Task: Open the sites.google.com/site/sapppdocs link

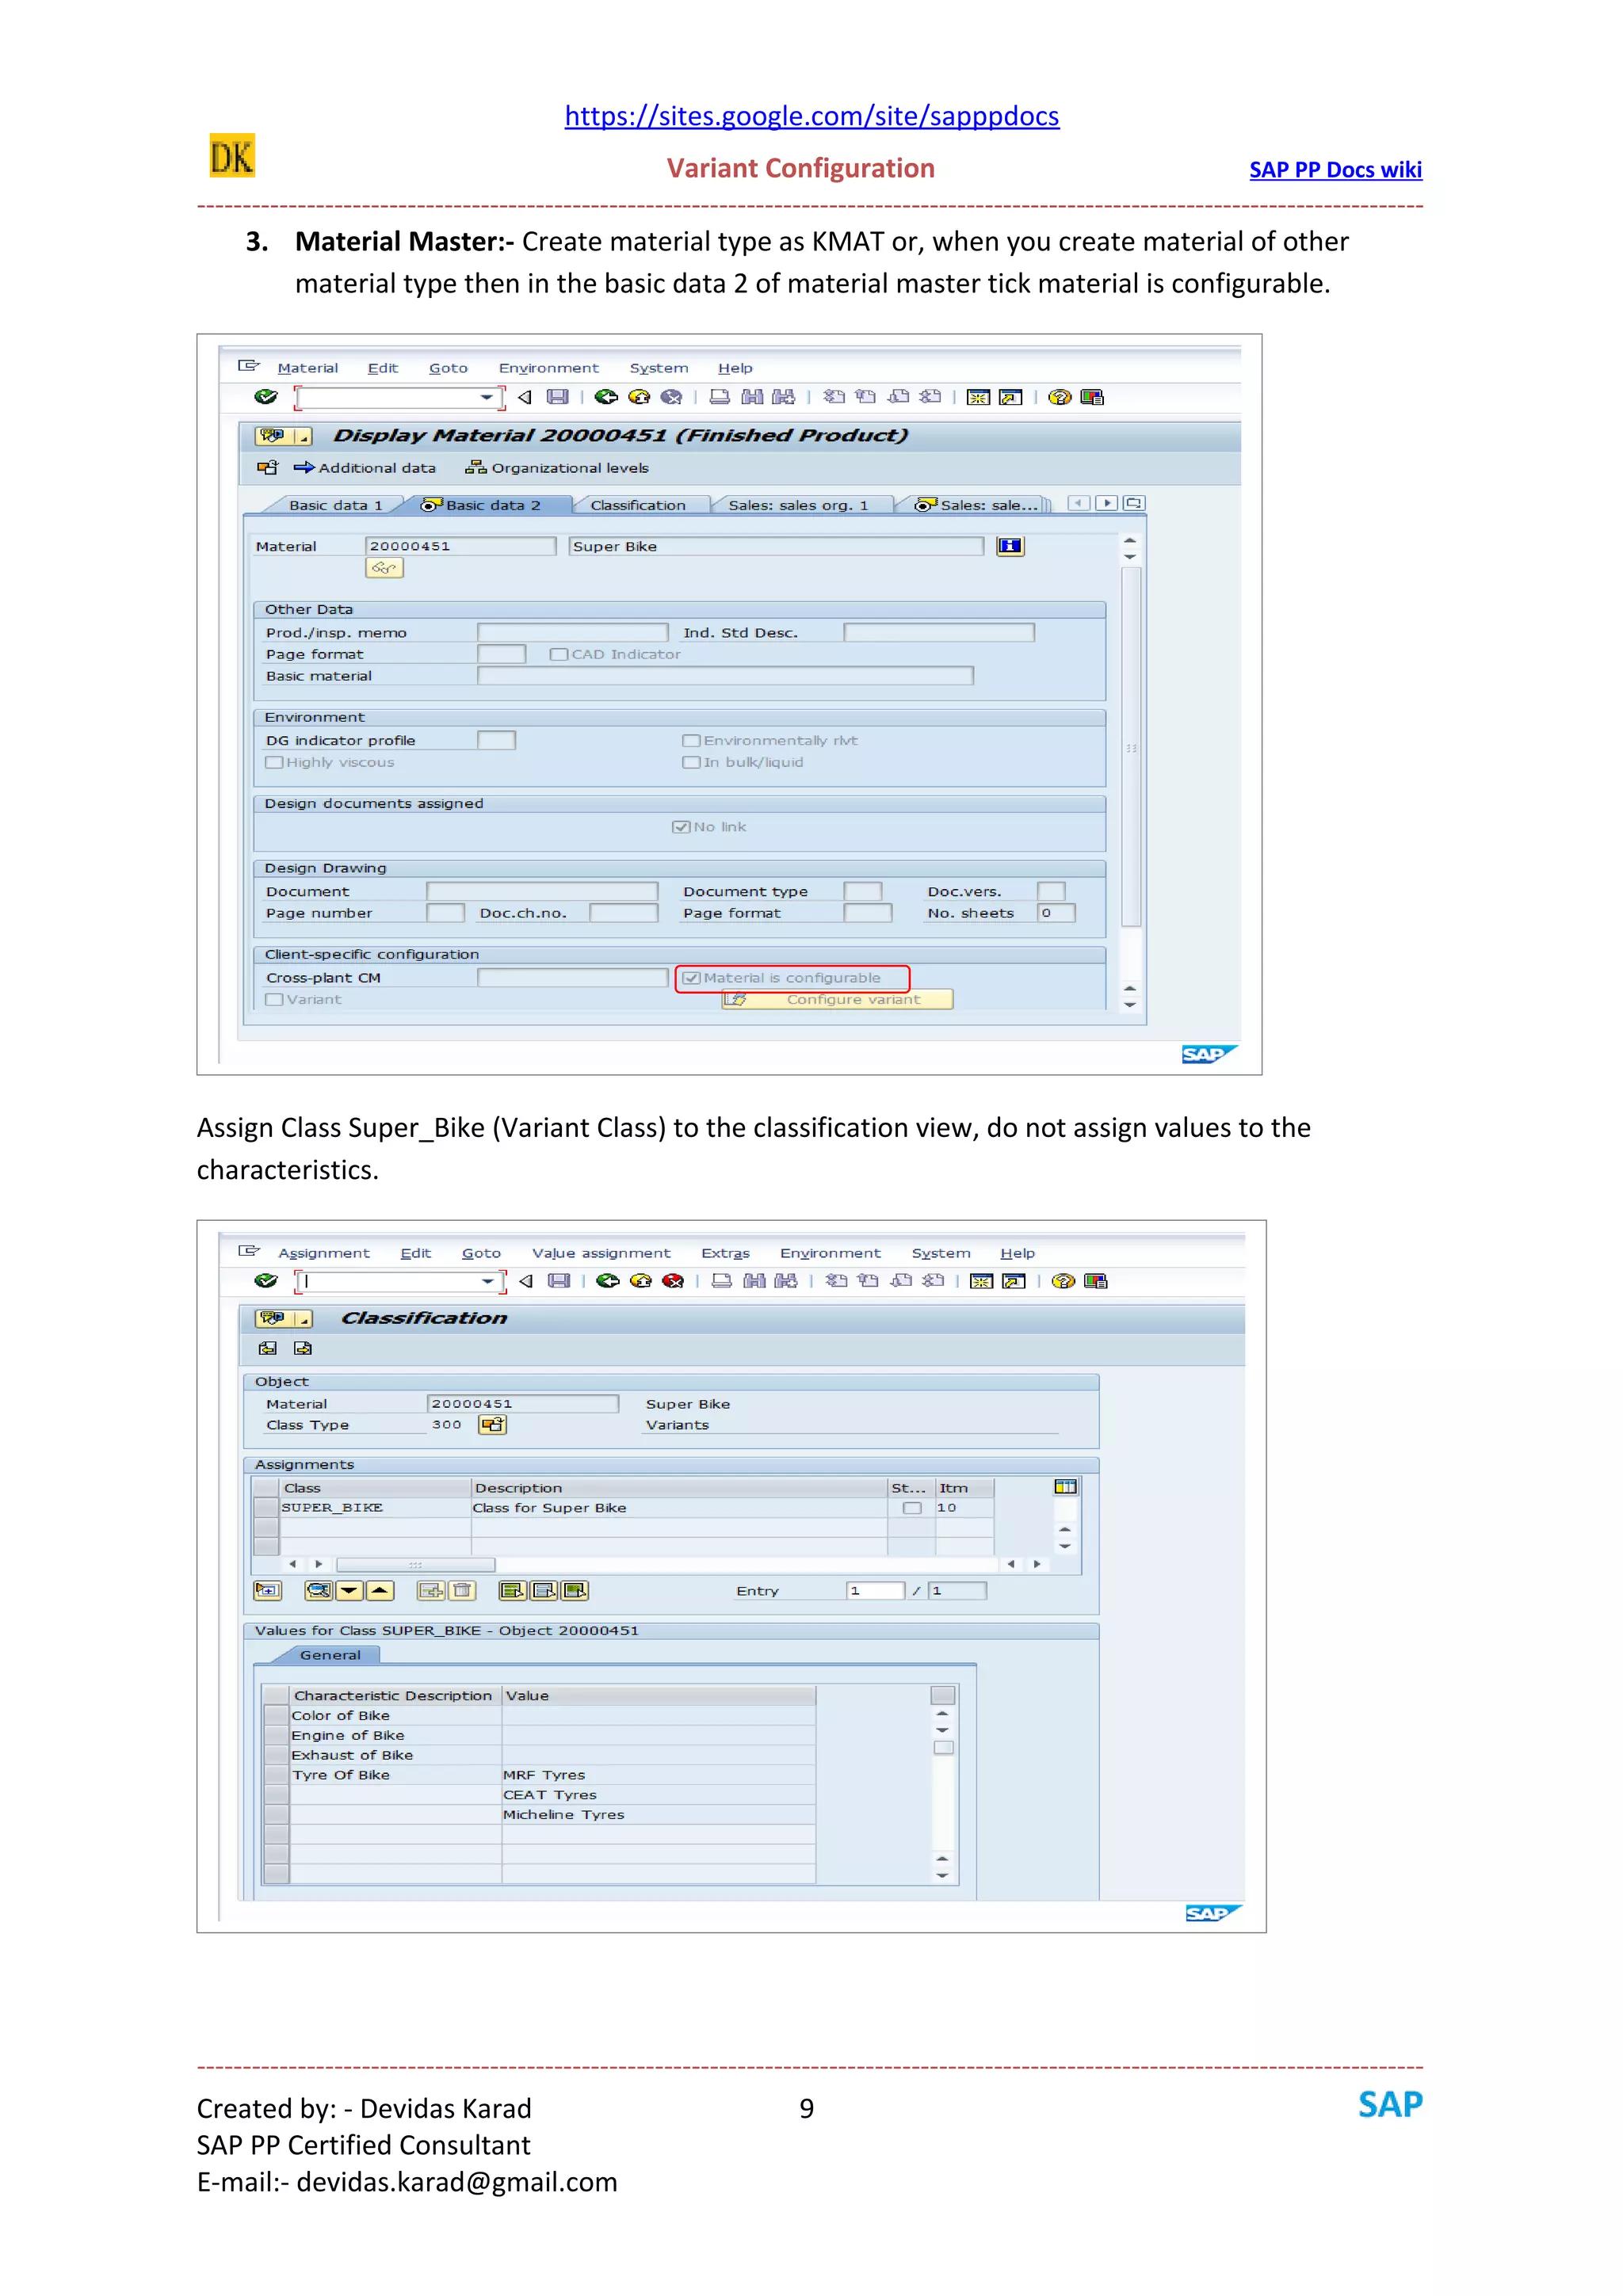Action: [x=811, y=116]
